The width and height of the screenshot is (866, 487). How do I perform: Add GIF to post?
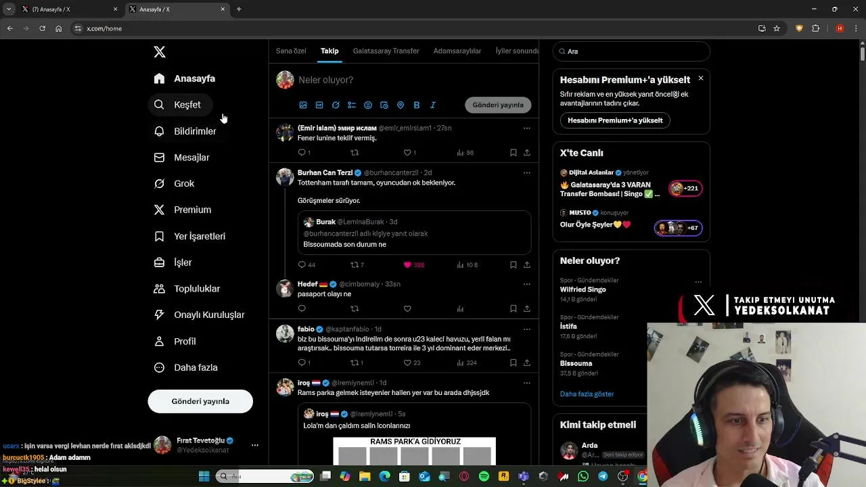[x=319, y=105]
